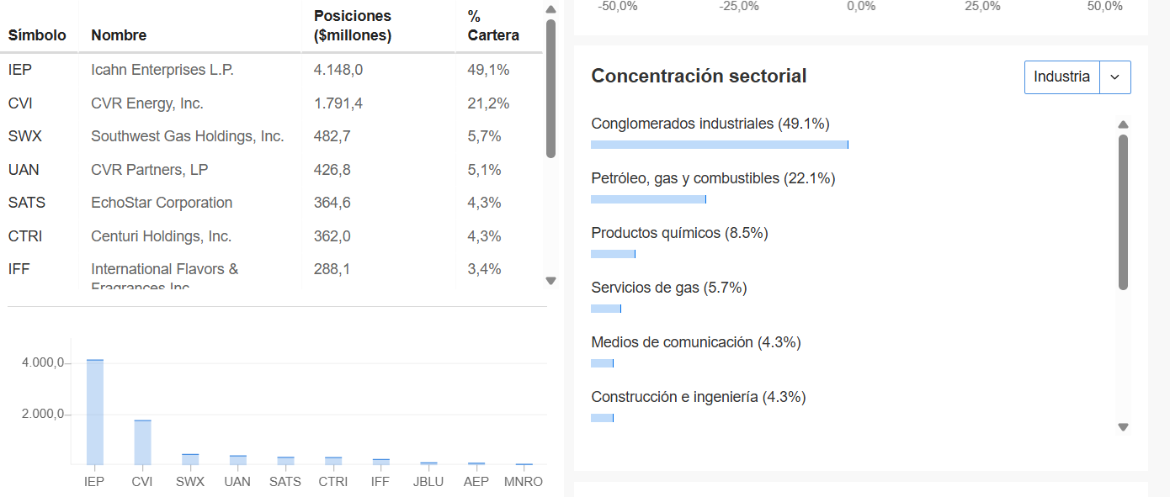1170x497 pixels.
Task: Click the holdings table scrollbar thumb
Action: (x=550, y=88)
